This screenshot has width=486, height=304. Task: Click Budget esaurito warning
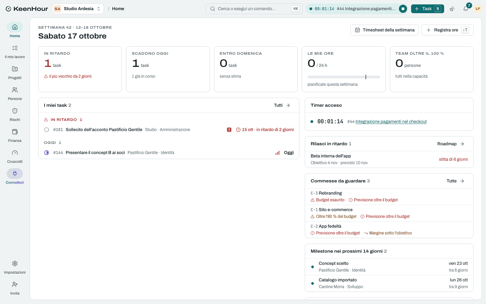[327, 200]
